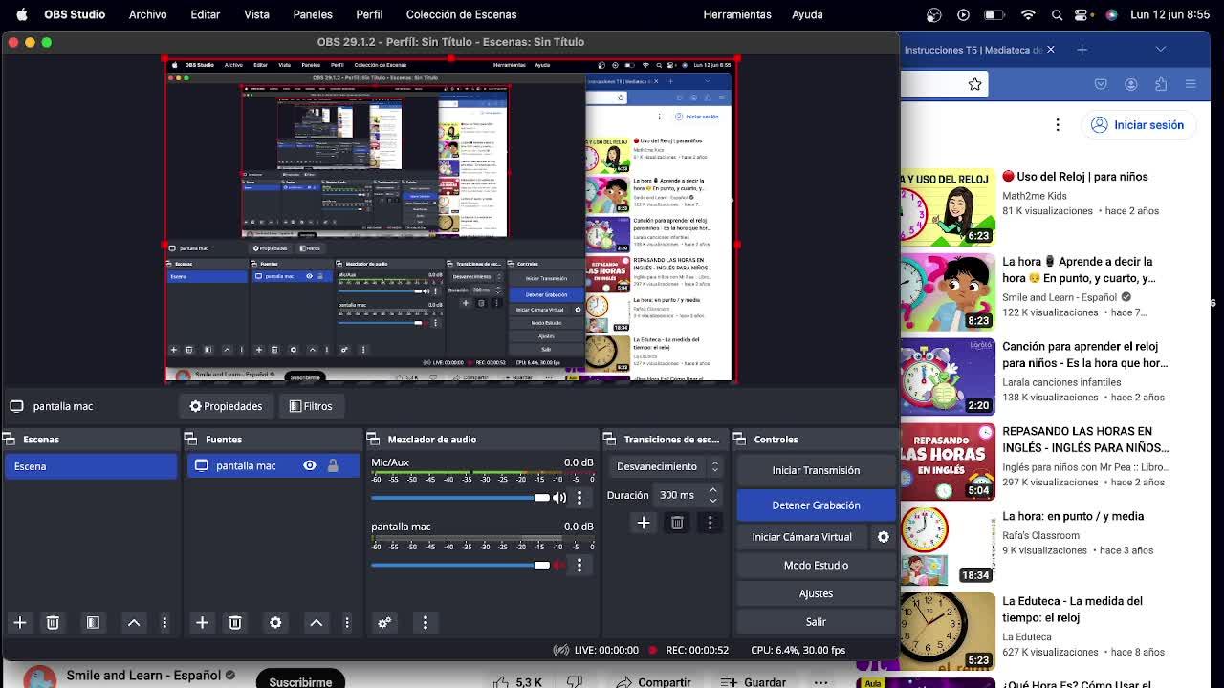Click Detener Grabación button
The height and width of the screenshot is (688, 1224).
click(x=816, y=505)
